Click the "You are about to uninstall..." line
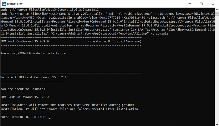The height and width of the screenshot is (126, 219). click(26, 89)
